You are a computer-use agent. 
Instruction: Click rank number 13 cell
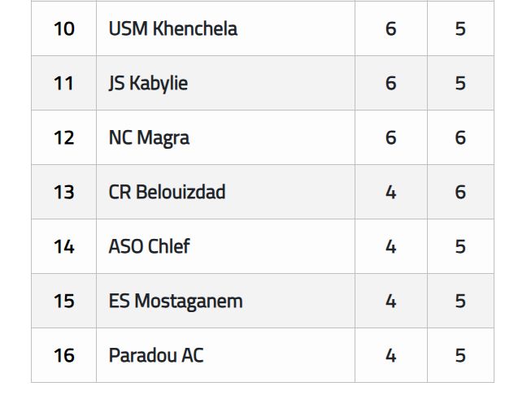(x=64, y=192)
